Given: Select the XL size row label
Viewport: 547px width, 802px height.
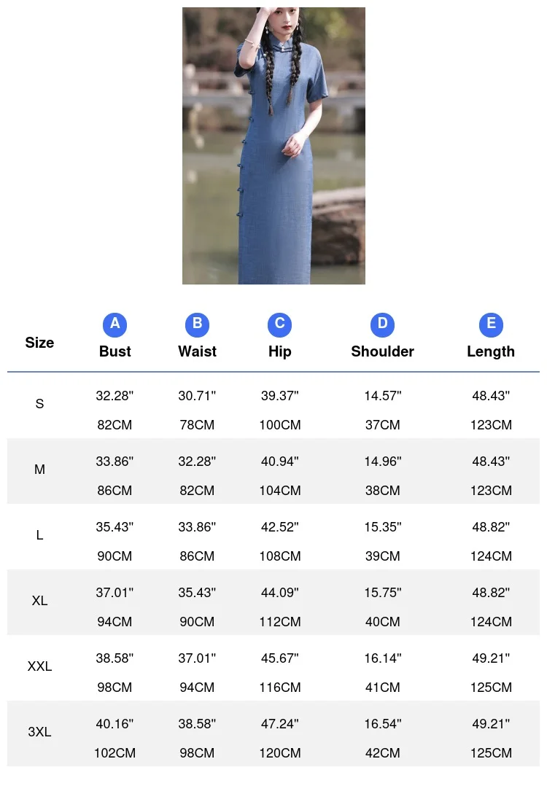Looking at the screenshot, I should [39, 601].
